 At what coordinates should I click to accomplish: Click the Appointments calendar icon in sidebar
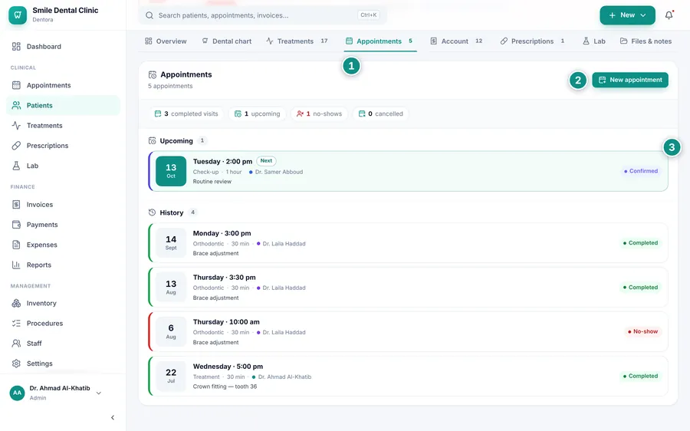pos(16,85)
